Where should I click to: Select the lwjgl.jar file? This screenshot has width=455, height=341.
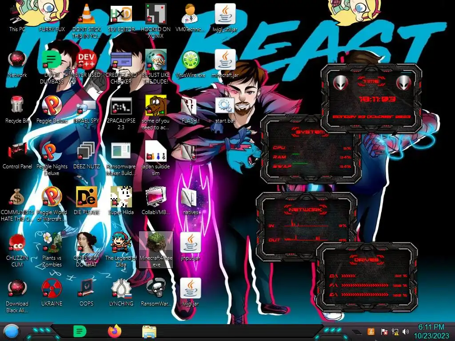190,293
